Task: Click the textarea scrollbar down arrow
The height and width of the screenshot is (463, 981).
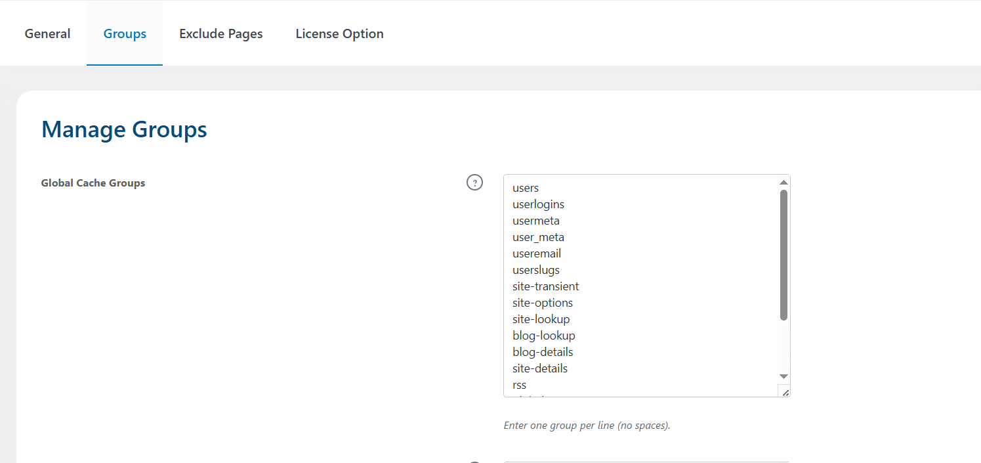Action: click(783, 376)
